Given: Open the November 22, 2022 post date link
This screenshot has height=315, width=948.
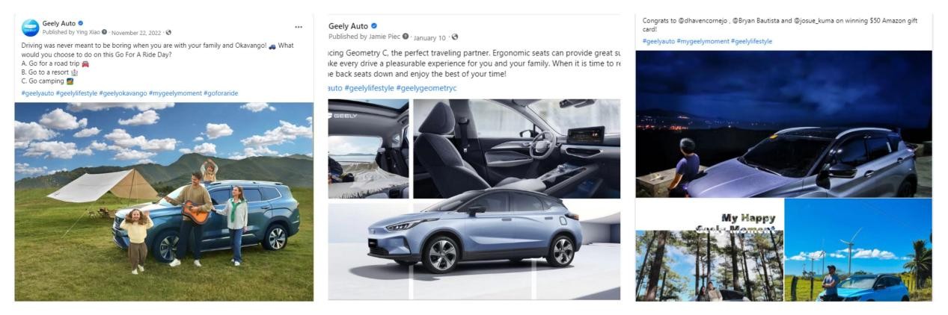Looking at the screenshot, I should (137, 32).
